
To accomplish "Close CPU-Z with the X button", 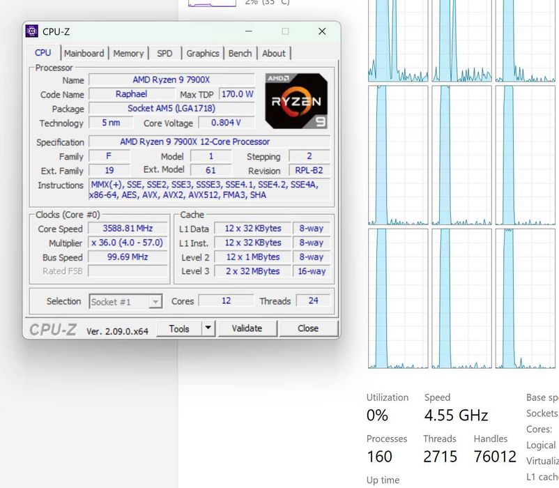I will pyautogui.click(x=322, y=31).
